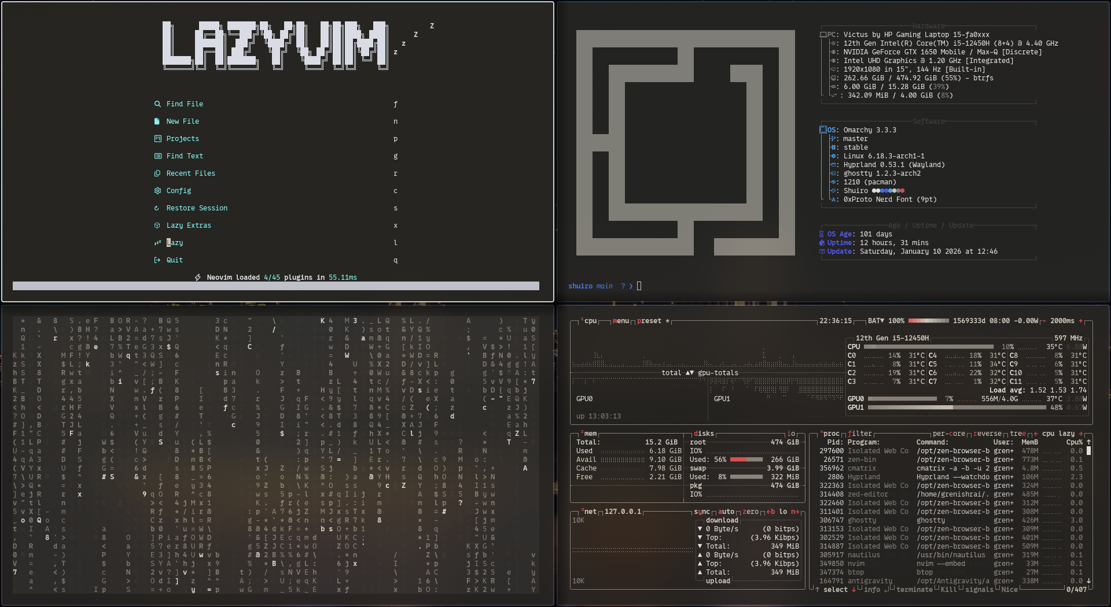Image resolution: width=1111 pixels, height=607 pixels.
Task: Open the btop menu
Action: 621,321
